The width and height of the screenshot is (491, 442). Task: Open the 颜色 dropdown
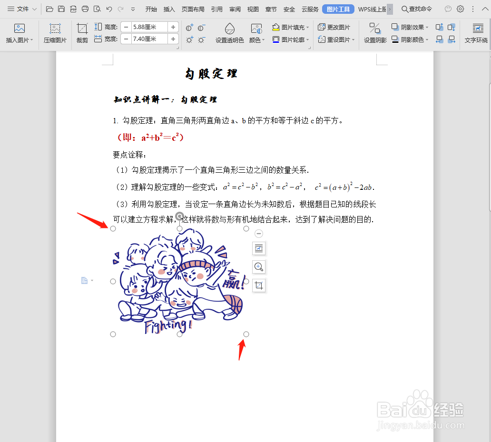[x=257, y=33]
